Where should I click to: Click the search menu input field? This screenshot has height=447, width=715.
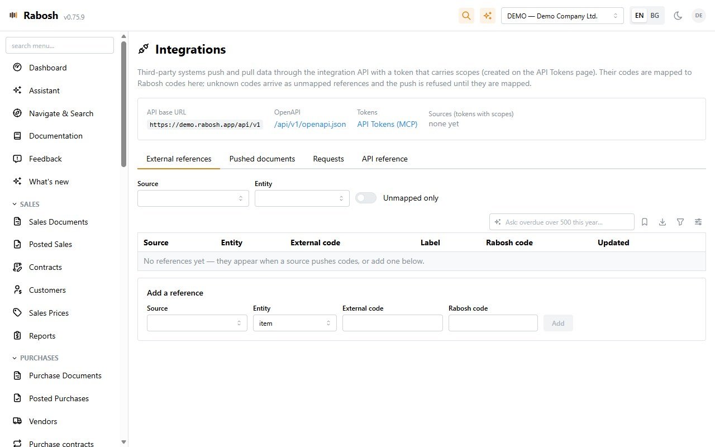click(x=60, y=45)
